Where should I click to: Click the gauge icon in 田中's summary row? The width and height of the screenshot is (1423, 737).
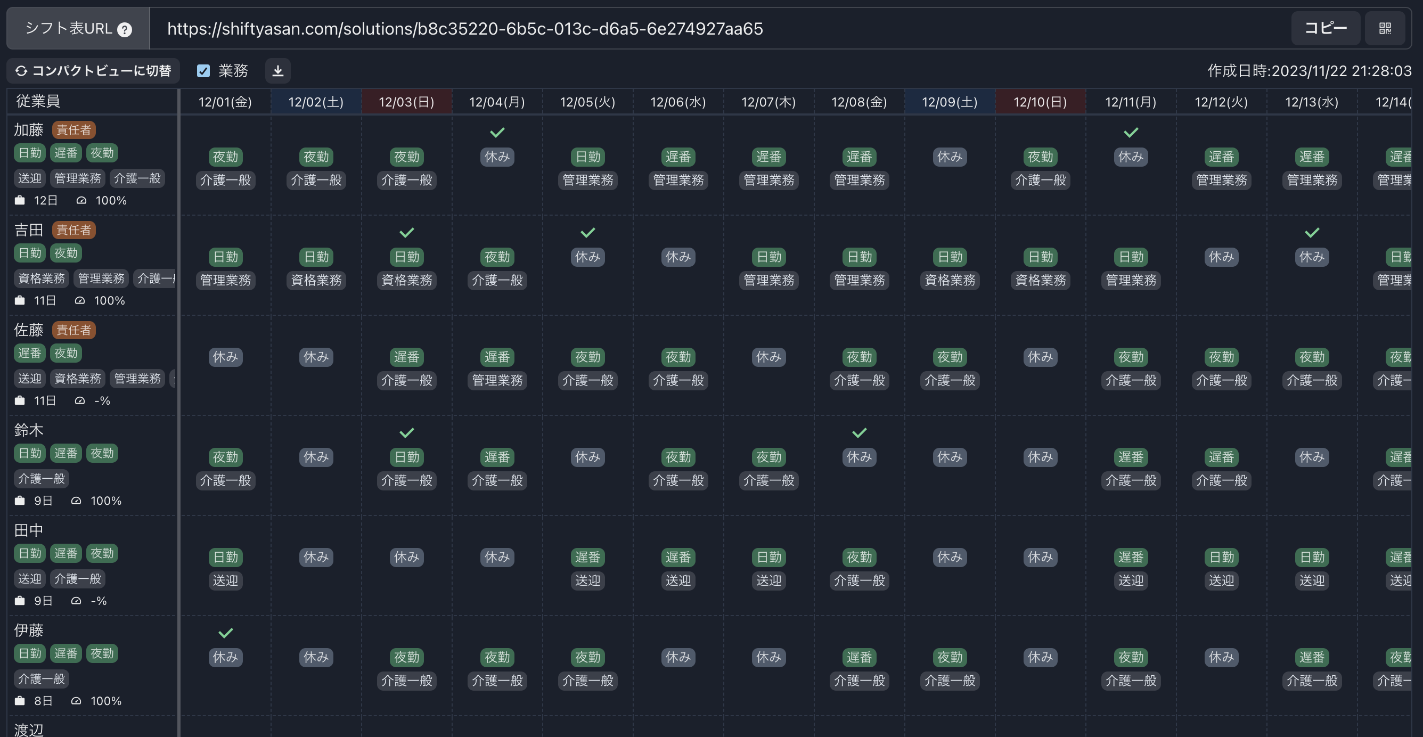click(x=76, y=600)
